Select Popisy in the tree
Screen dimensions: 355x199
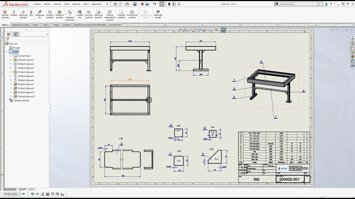click(x=17, y=48)
